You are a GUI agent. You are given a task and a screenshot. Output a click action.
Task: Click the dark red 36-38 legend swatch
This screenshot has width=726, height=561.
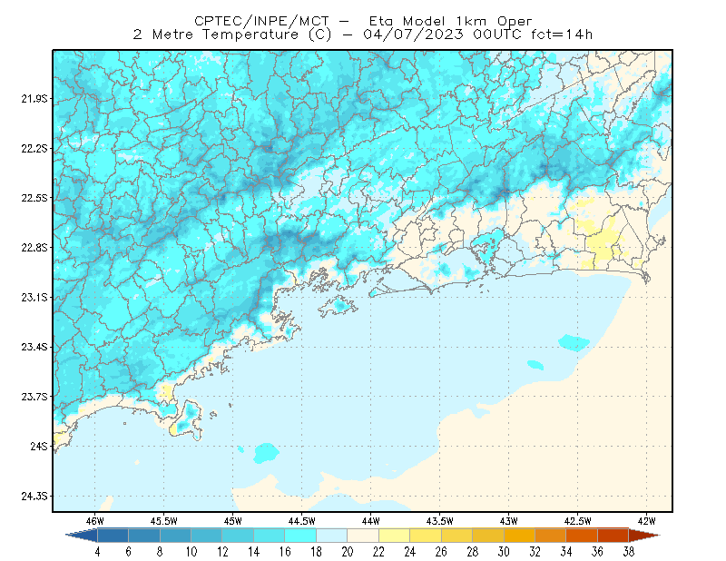[613, 536]
